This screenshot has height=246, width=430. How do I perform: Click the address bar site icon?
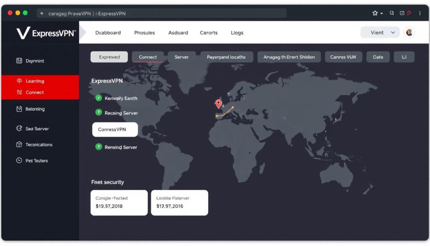[x=42, y=13]
